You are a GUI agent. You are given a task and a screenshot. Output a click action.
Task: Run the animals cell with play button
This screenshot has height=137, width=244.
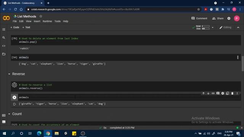coord(14,97)
